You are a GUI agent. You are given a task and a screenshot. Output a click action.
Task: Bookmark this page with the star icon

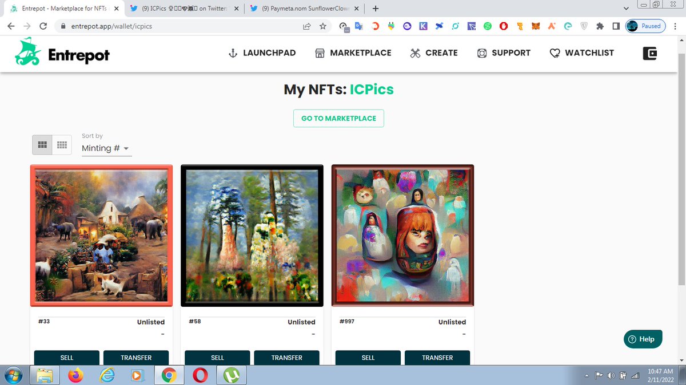click(323, 26)
